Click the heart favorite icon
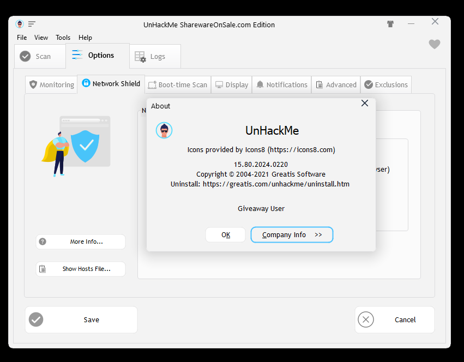464x362 pixels. pyautogui.click(x=435, y=44)
